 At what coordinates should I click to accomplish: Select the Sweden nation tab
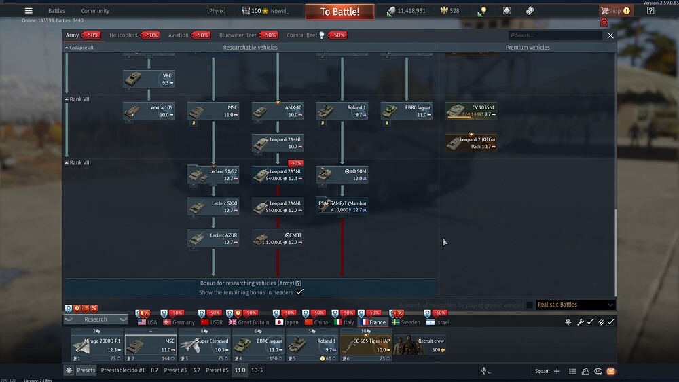406,322
